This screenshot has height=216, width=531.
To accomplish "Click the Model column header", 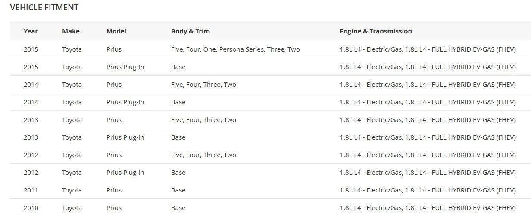I will [116, 31].
